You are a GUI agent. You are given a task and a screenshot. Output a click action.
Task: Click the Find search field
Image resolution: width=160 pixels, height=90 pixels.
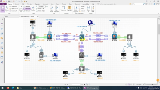[138, 4]
